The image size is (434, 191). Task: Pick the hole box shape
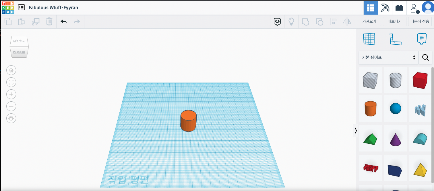tap(370, 80)
